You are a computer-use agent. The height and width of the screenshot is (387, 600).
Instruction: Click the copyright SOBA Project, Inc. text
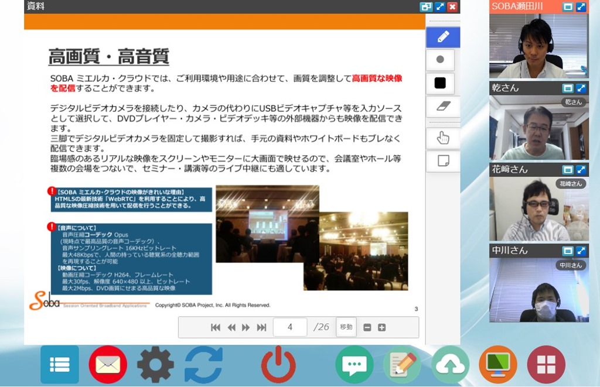(x=213, y=305)
